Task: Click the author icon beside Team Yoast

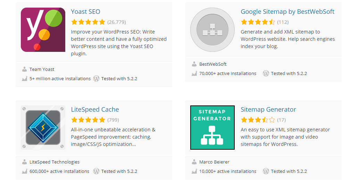Action: [24, 69]
